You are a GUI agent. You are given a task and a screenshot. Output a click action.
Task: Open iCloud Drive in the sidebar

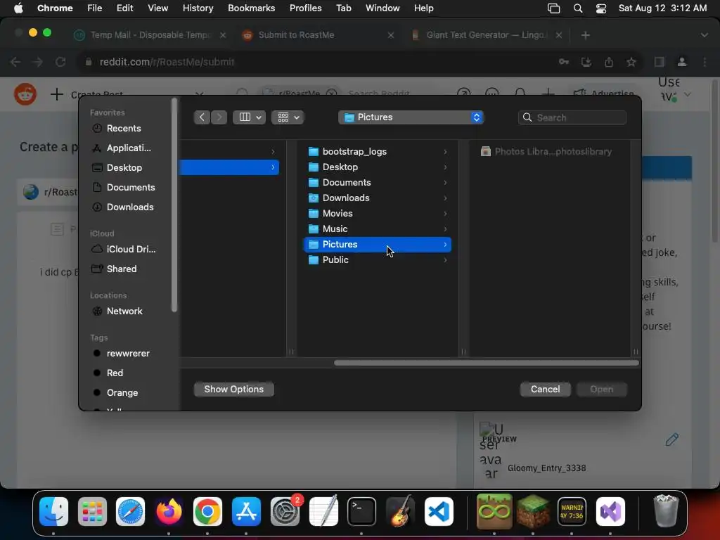click(131, 249)
